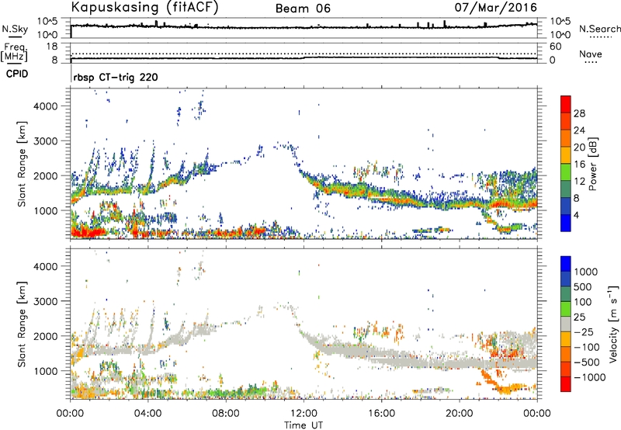Click the Slant Range label of velocity panel
Viewport: 621px width, 430px height.
23,324
